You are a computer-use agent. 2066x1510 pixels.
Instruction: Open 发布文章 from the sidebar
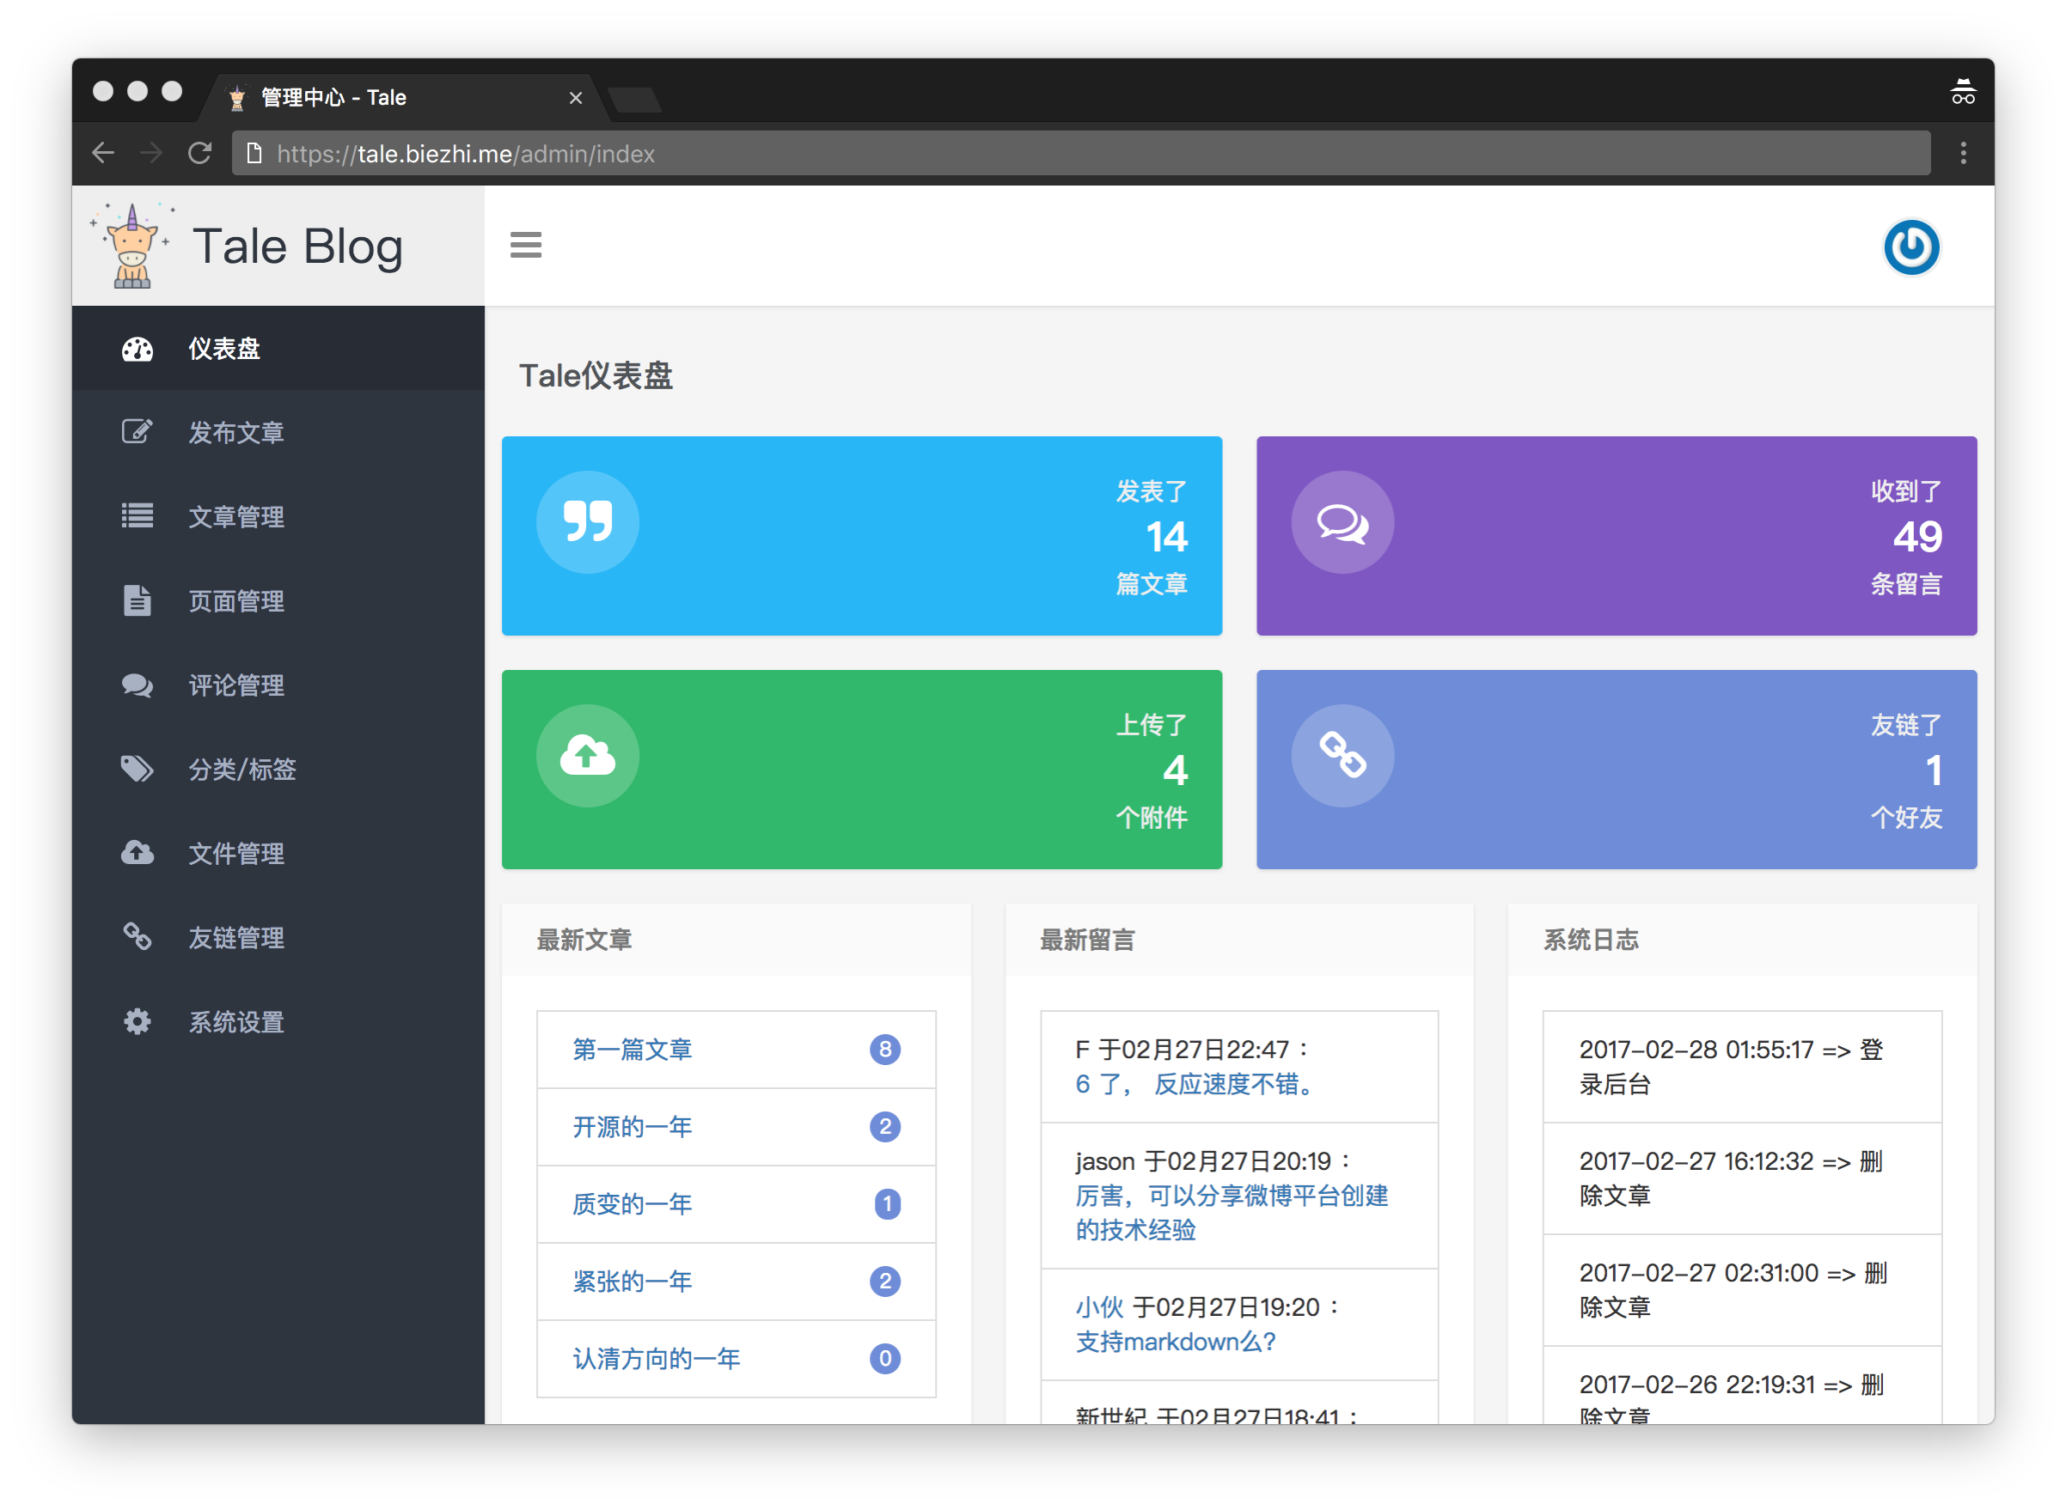(x=235, y=432)
